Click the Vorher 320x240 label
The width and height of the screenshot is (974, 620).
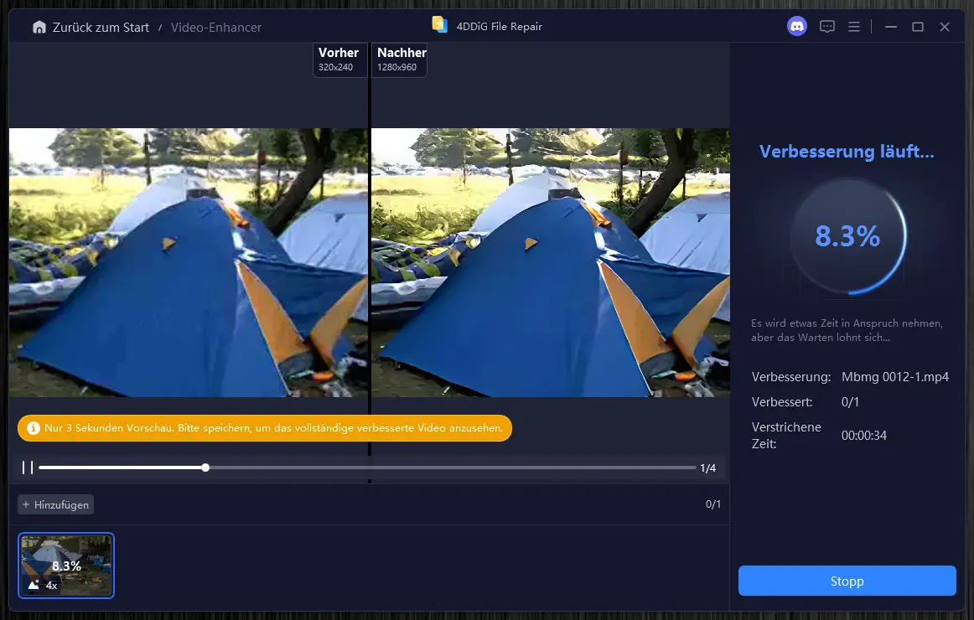339,59
